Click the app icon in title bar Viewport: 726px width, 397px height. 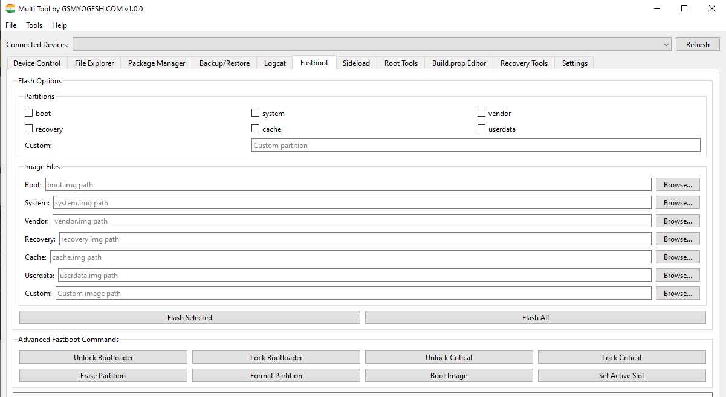(x=10, y=9)
